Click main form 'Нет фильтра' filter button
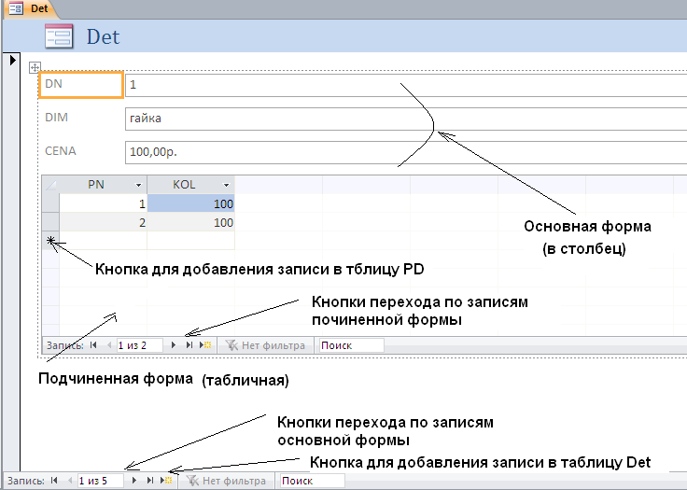 226,481
